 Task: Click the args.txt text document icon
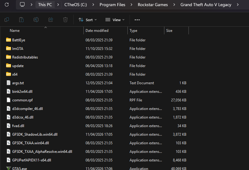click(x=9, y=83)
